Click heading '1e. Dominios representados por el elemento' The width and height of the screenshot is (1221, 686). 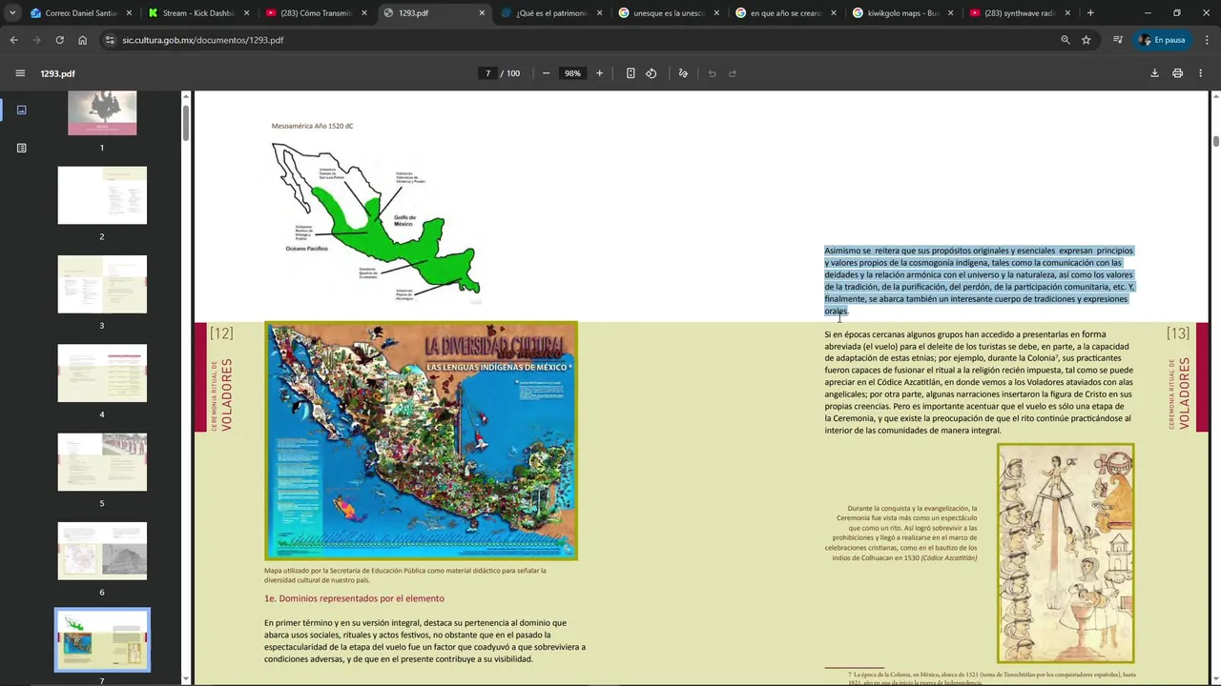click(354, 598)
